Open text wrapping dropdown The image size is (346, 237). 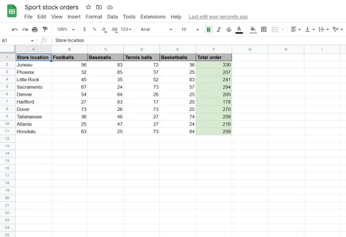[324, 29]
